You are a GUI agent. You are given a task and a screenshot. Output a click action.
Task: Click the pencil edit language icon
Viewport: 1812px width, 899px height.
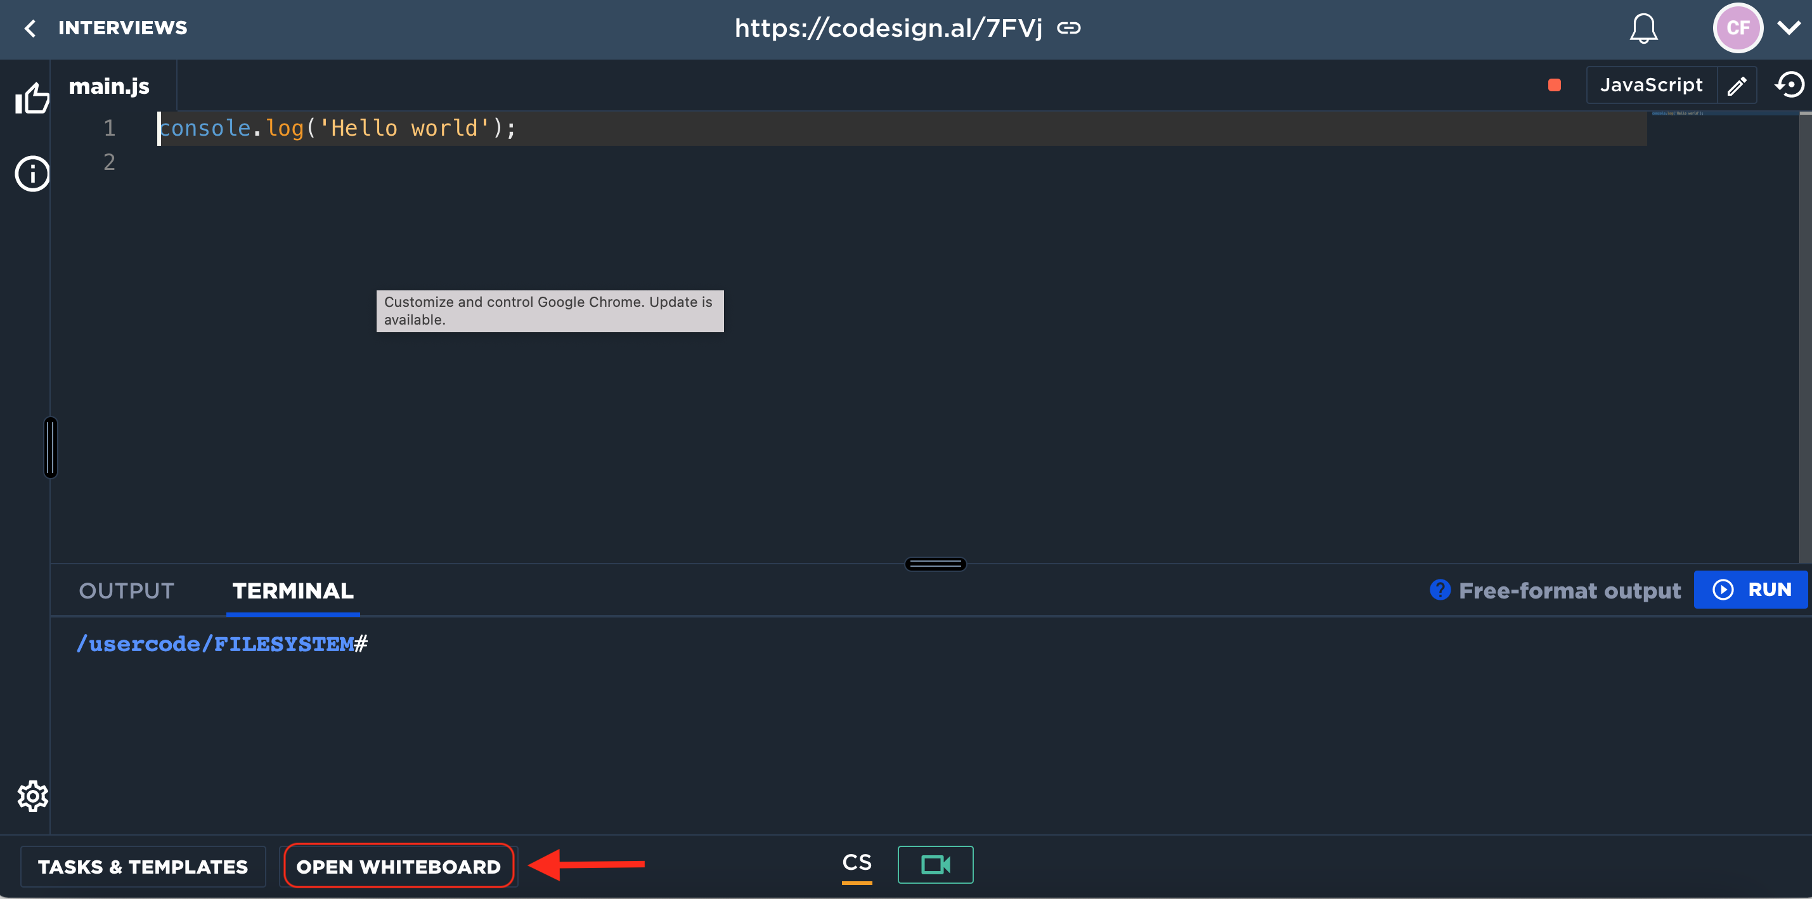[1737, 85]
